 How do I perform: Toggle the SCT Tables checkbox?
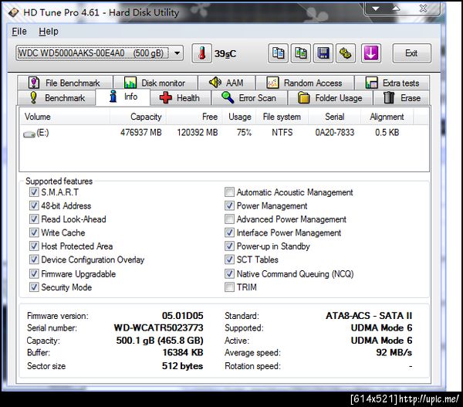tap(229, 259)
